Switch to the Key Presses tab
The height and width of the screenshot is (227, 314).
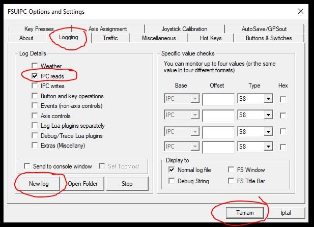point(39,29)
